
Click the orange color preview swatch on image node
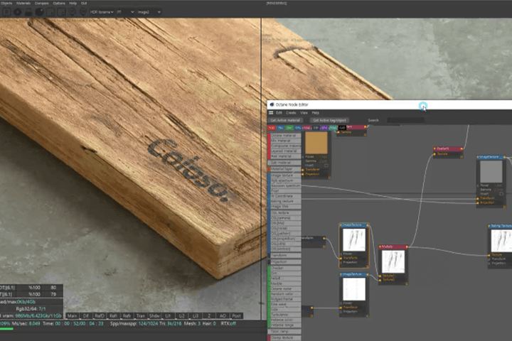[x=316, y=143]
